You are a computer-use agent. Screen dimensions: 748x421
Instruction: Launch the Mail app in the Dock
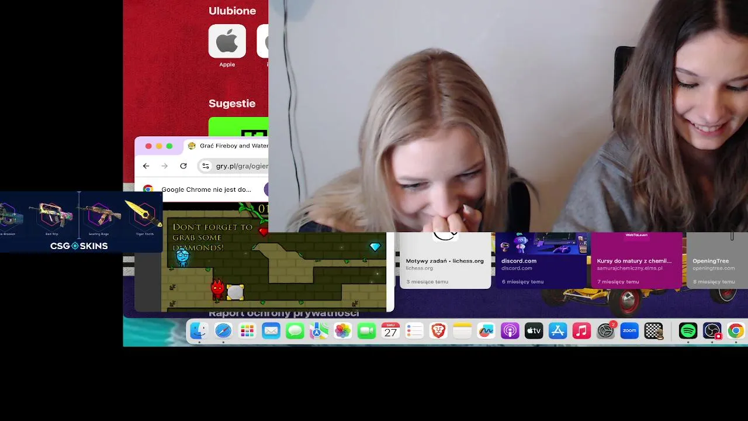click(x=271, y=332)
